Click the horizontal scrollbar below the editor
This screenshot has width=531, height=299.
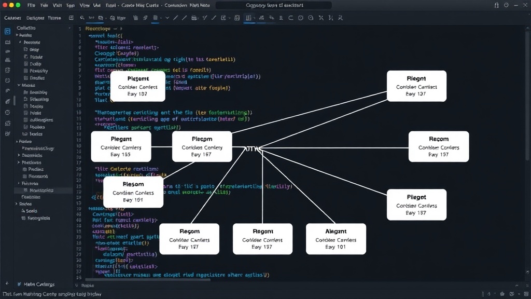click(x=147, y=280)
